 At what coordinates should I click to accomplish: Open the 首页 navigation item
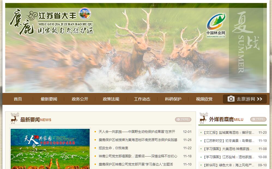(x=18, y=99)
